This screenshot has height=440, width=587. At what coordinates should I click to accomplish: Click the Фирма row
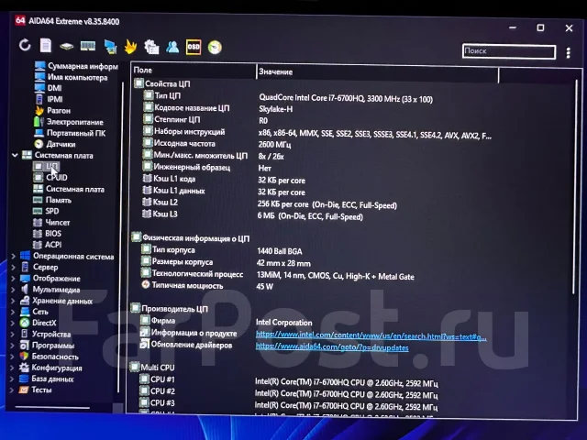[227, 322]
